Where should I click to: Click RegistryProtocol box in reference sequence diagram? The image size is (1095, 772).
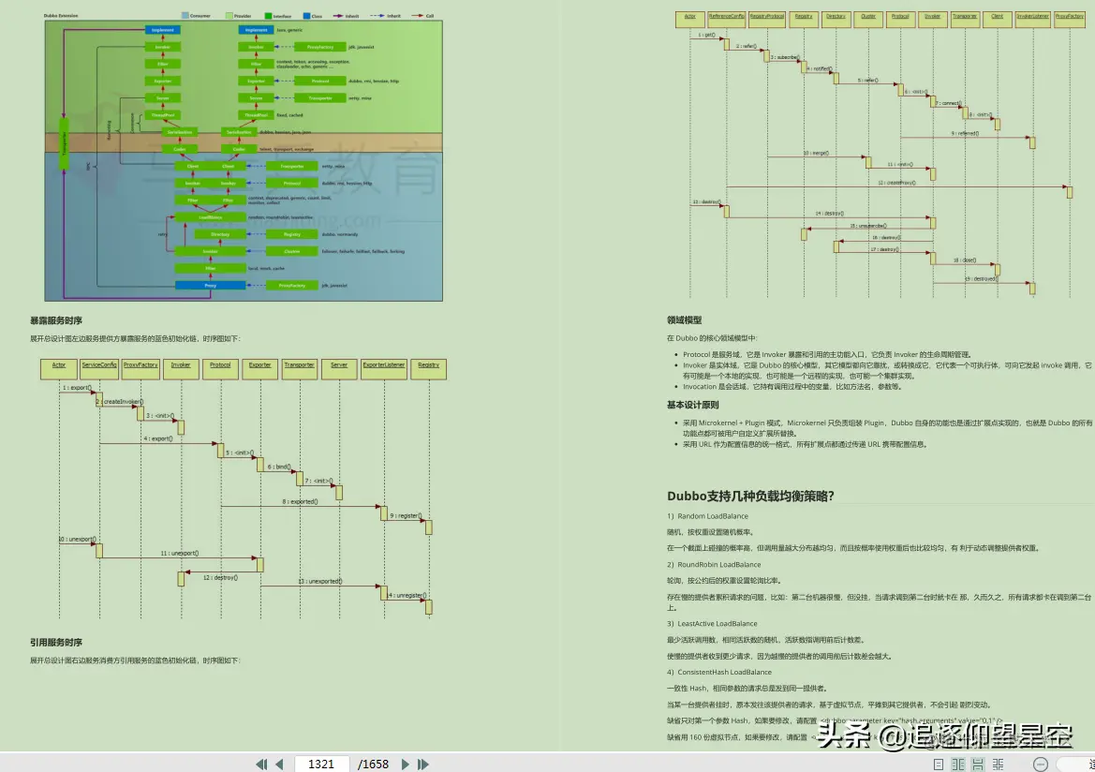[x=767, y=20]
